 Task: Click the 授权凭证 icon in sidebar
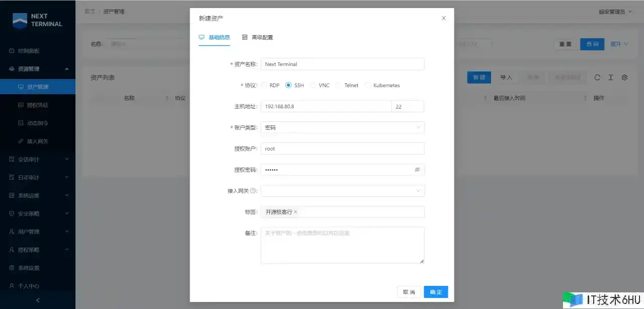pos(21,105)
